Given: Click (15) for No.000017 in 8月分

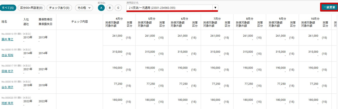Looking at the screenshot, I should coord(259,69).
